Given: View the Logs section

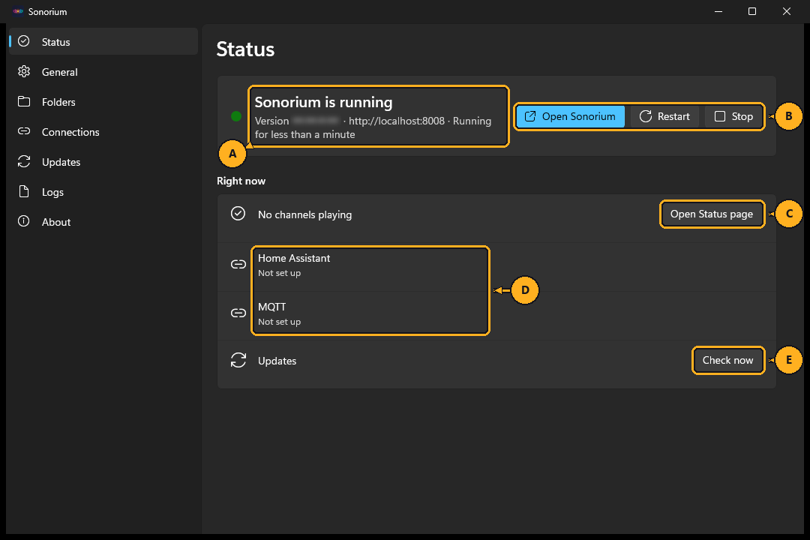Looking at the screenshot, I should point(103,192).
